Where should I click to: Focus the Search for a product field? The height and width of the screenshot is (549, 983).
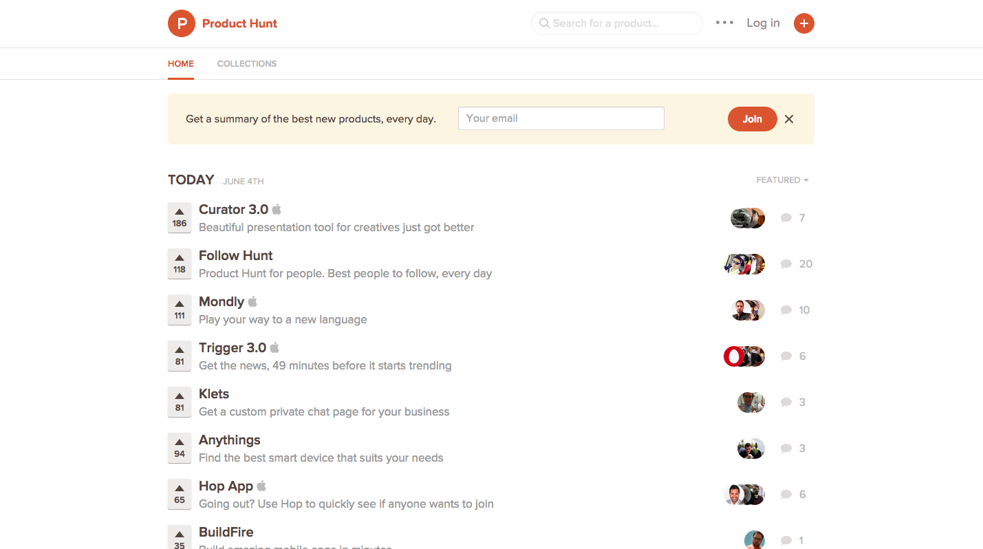(x=616, y=23)
